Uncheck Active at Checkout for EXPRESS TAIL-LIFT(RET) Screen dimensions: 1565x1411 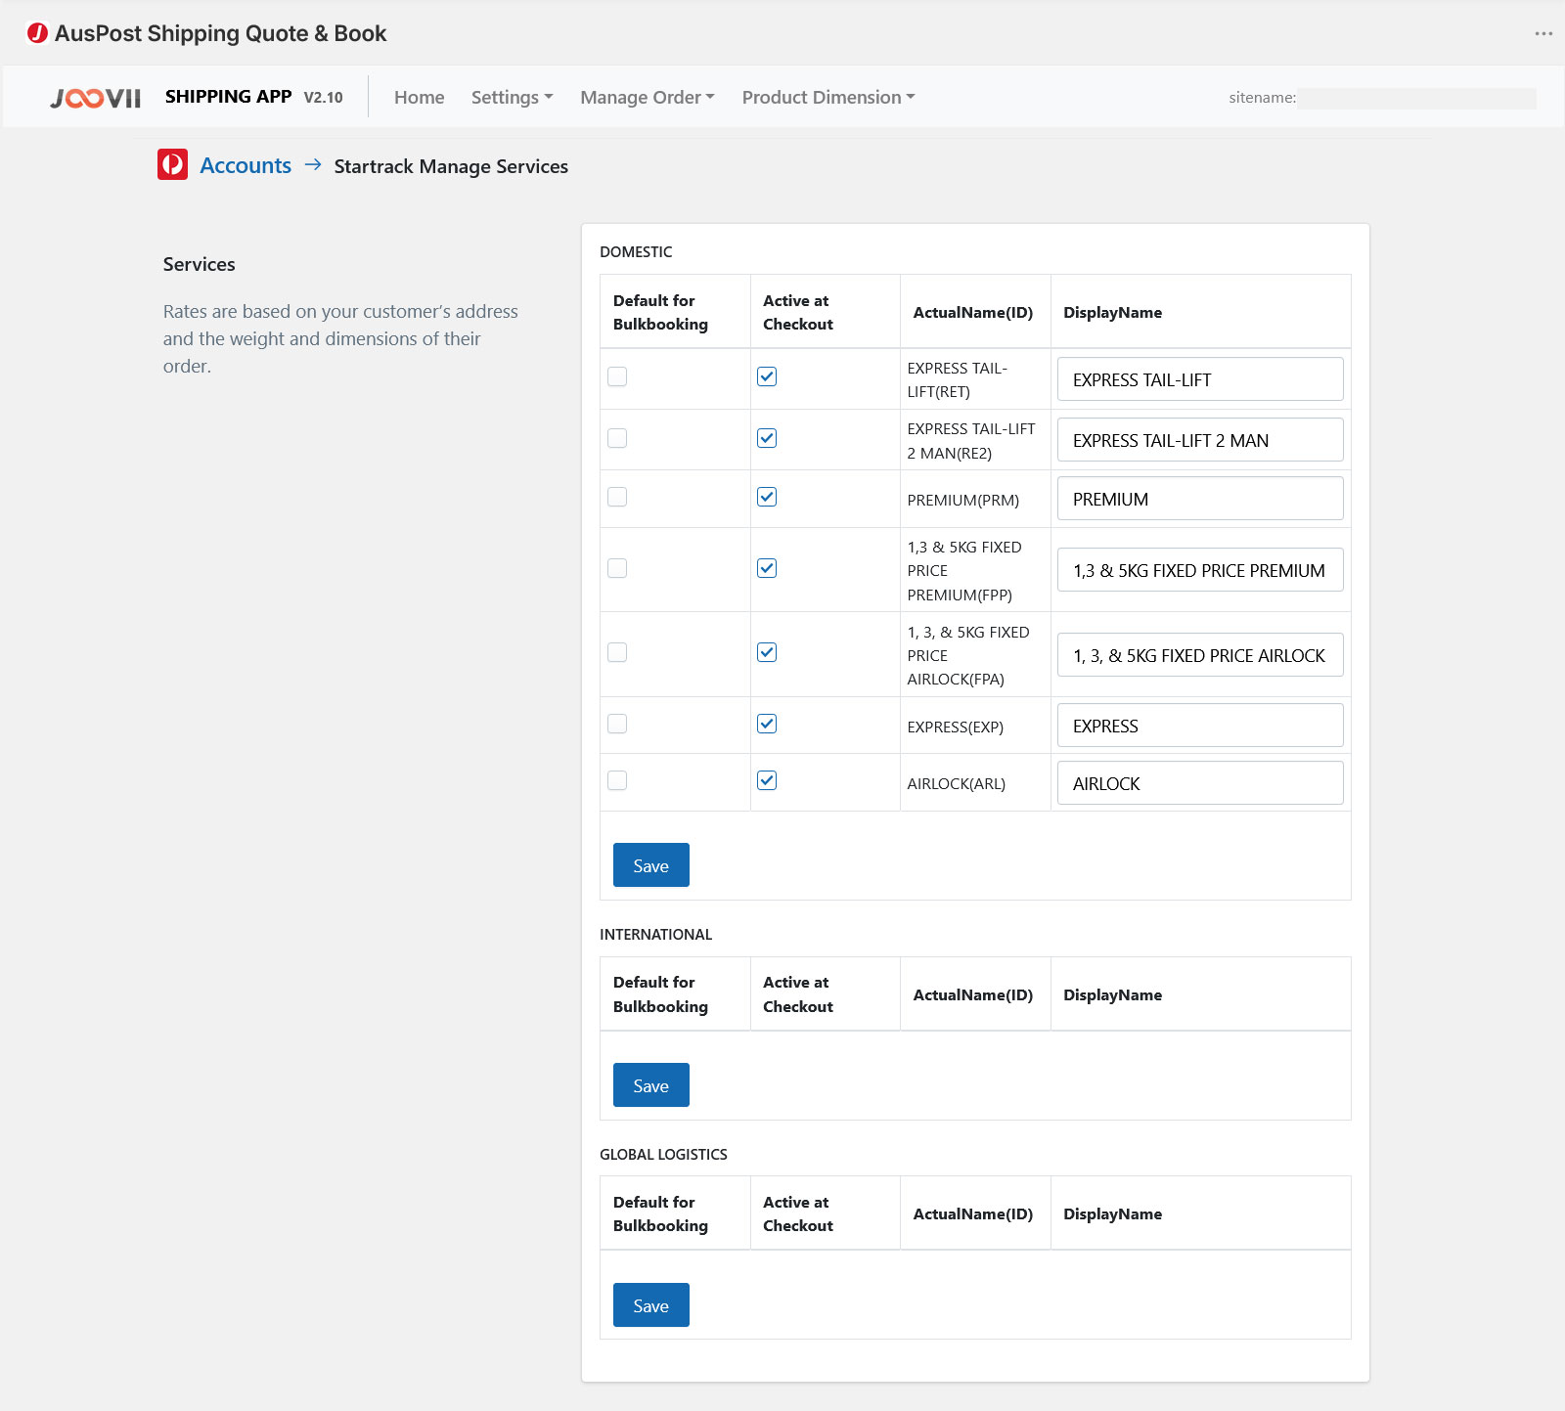pyautogui.click(x=767, y=376)
